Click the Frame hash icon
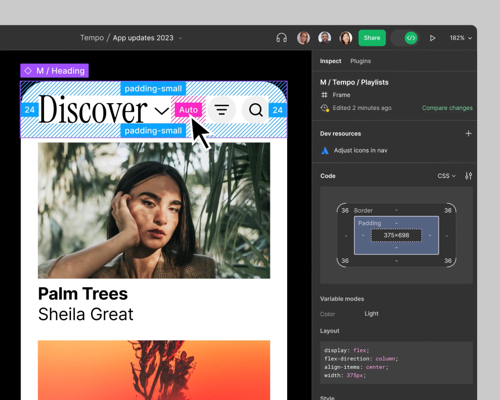500x400 pixels. [x=325, y=95]
